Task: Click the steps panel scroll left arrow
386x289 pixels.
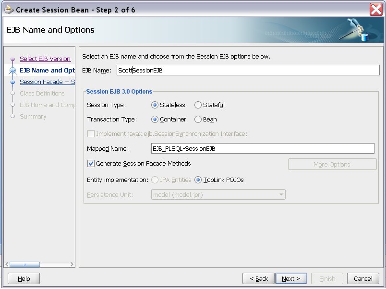Action: (7, 265)
